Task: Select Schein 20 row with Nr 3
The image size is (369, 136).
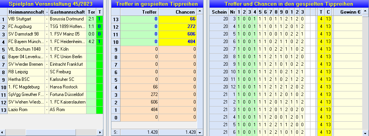Action: (286, 19)
